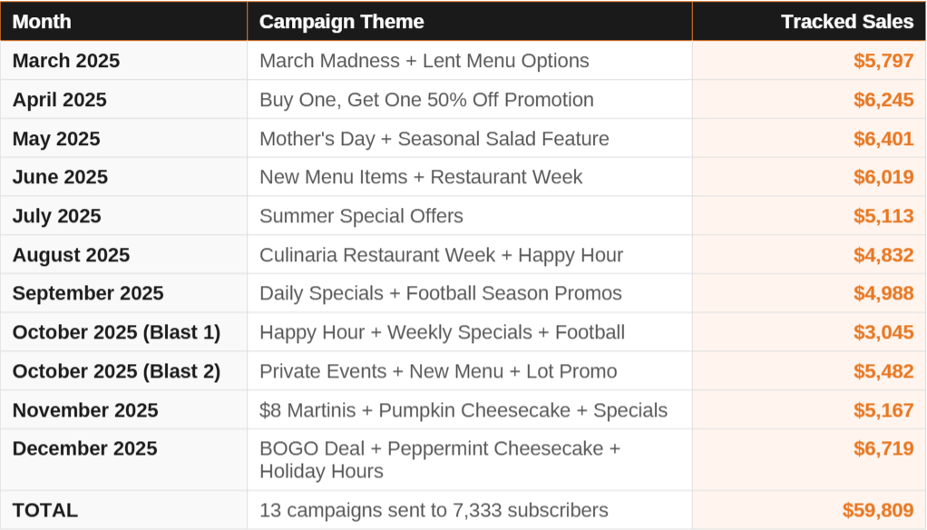
Task: Select the TOTAL row label
Action: pos(45,510)
